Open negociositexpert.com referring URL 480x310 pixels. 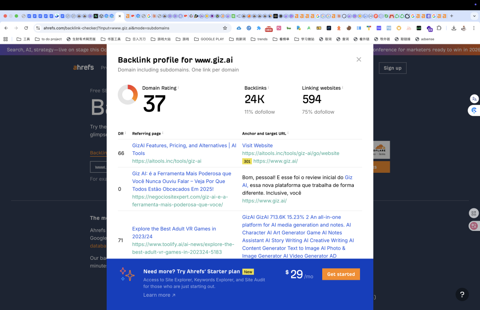coord(180,200)
